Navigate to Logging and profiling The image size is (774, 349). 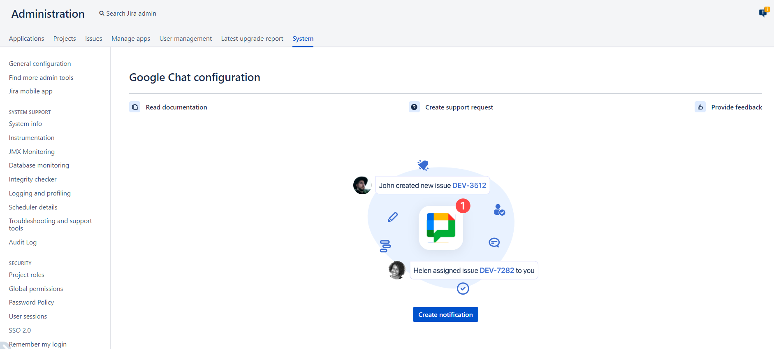tap(40, 193)
